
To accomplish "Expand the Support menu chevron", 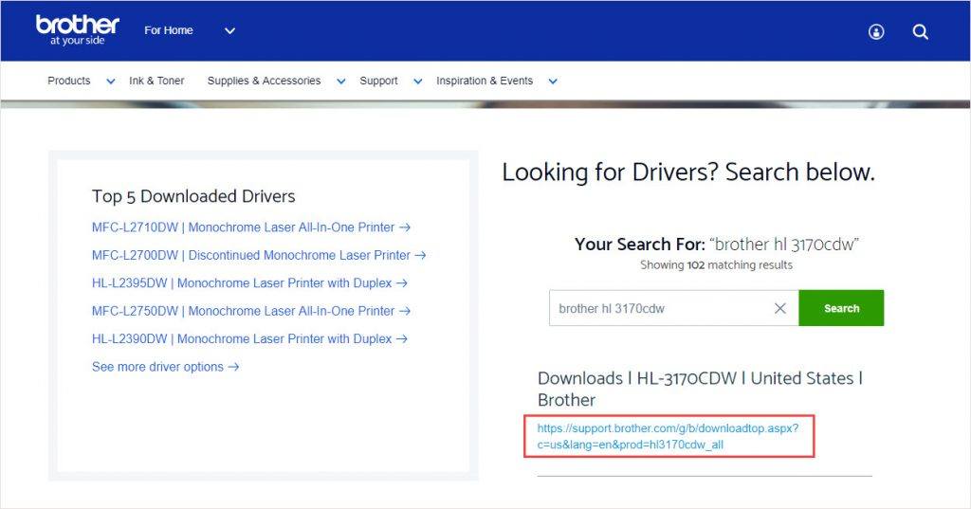I will point(418,82).
